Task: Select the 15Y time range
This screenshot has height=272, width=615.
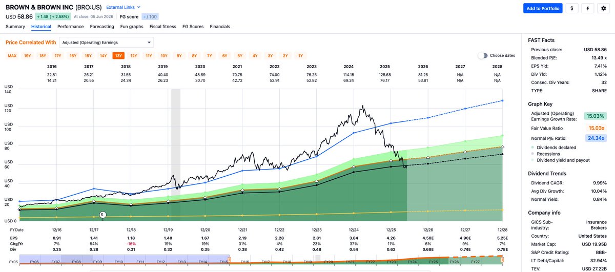Action: pos(88,55)
